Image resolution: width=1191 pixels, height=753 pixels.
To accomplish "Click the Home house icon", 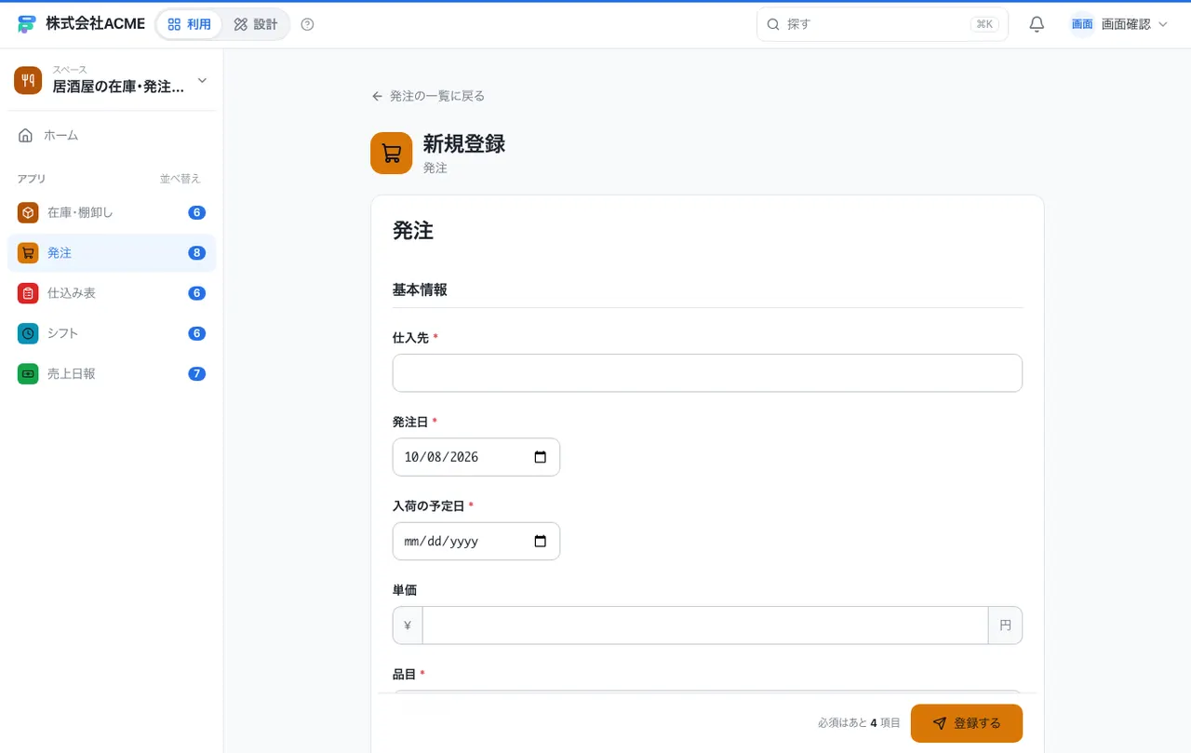I will point(26,135).
